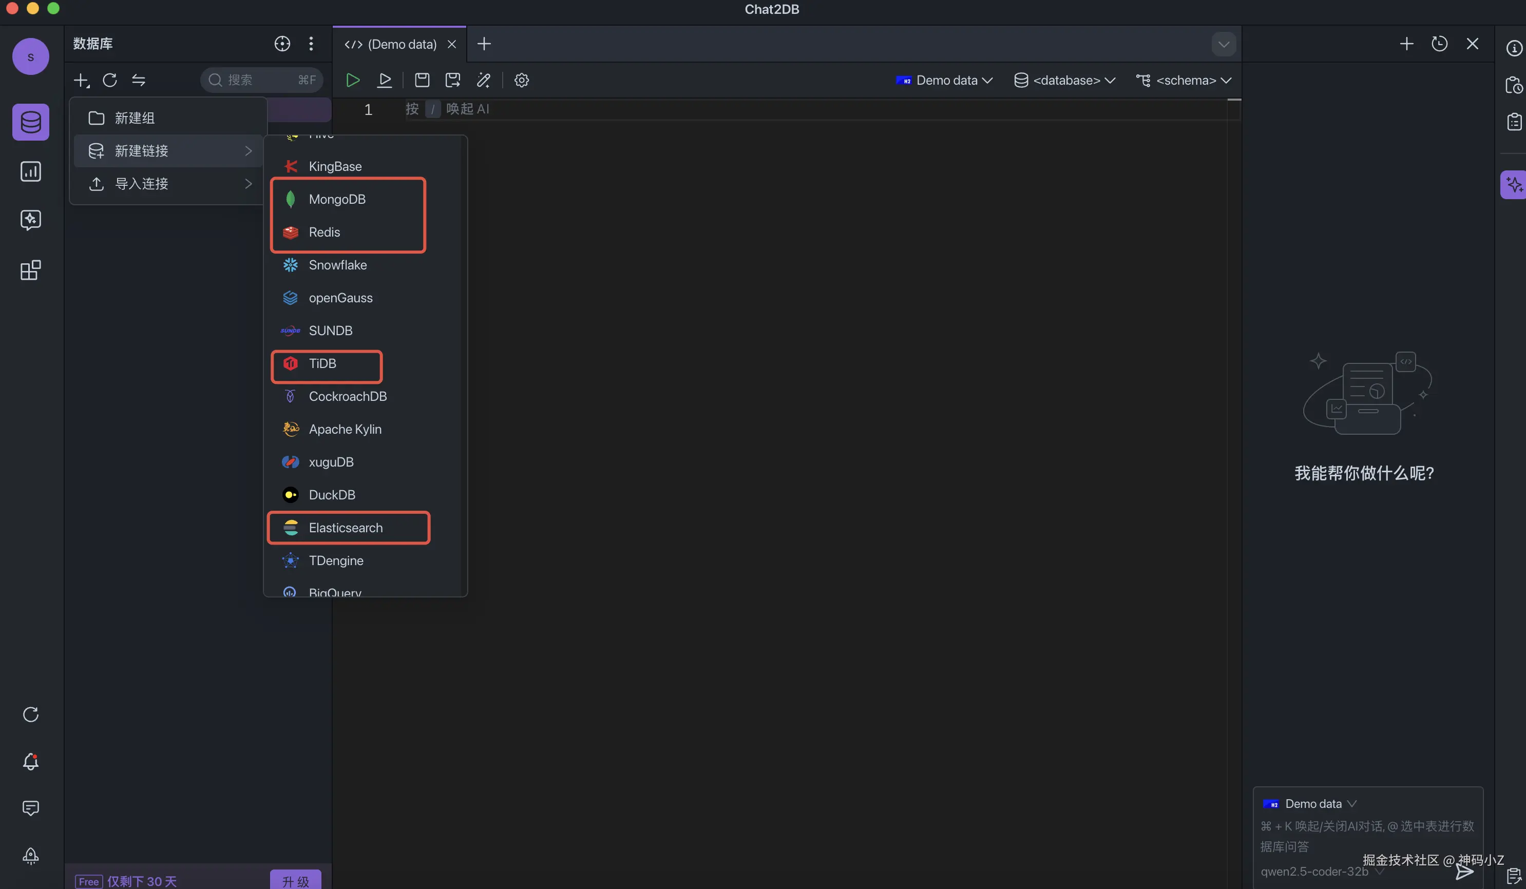
Task: Click the refresh connections icon
Action: (109, 80)
